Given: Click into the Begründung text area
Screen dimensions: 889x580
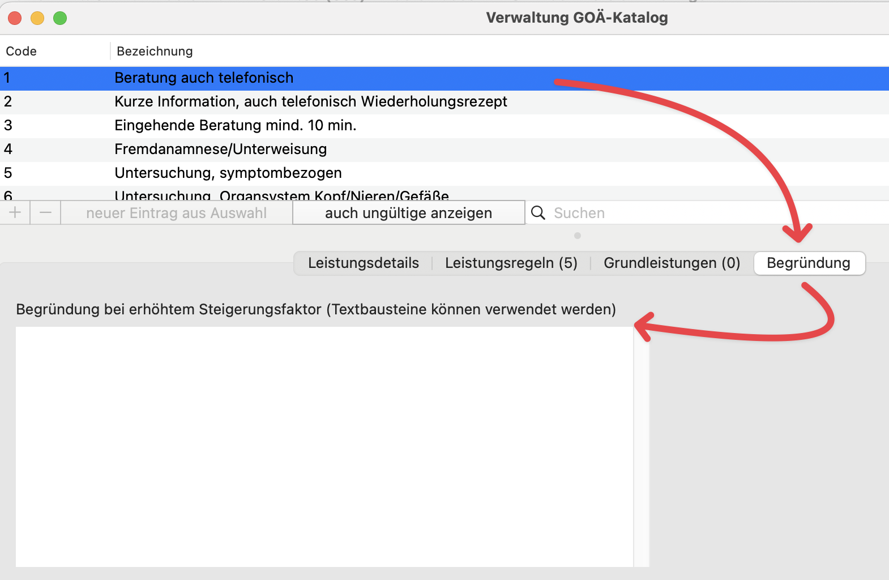Looking at the screenshot, I should 324,447.
